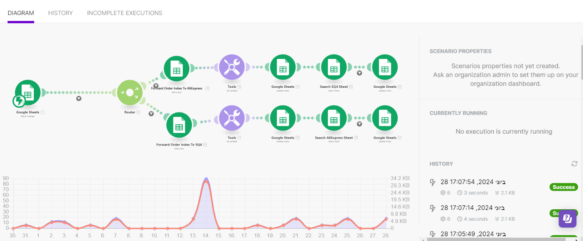The height and width of the screenshot is (241, 583).
Task: Switch to the HISTORY tab
Action: [x=61, y=13]
